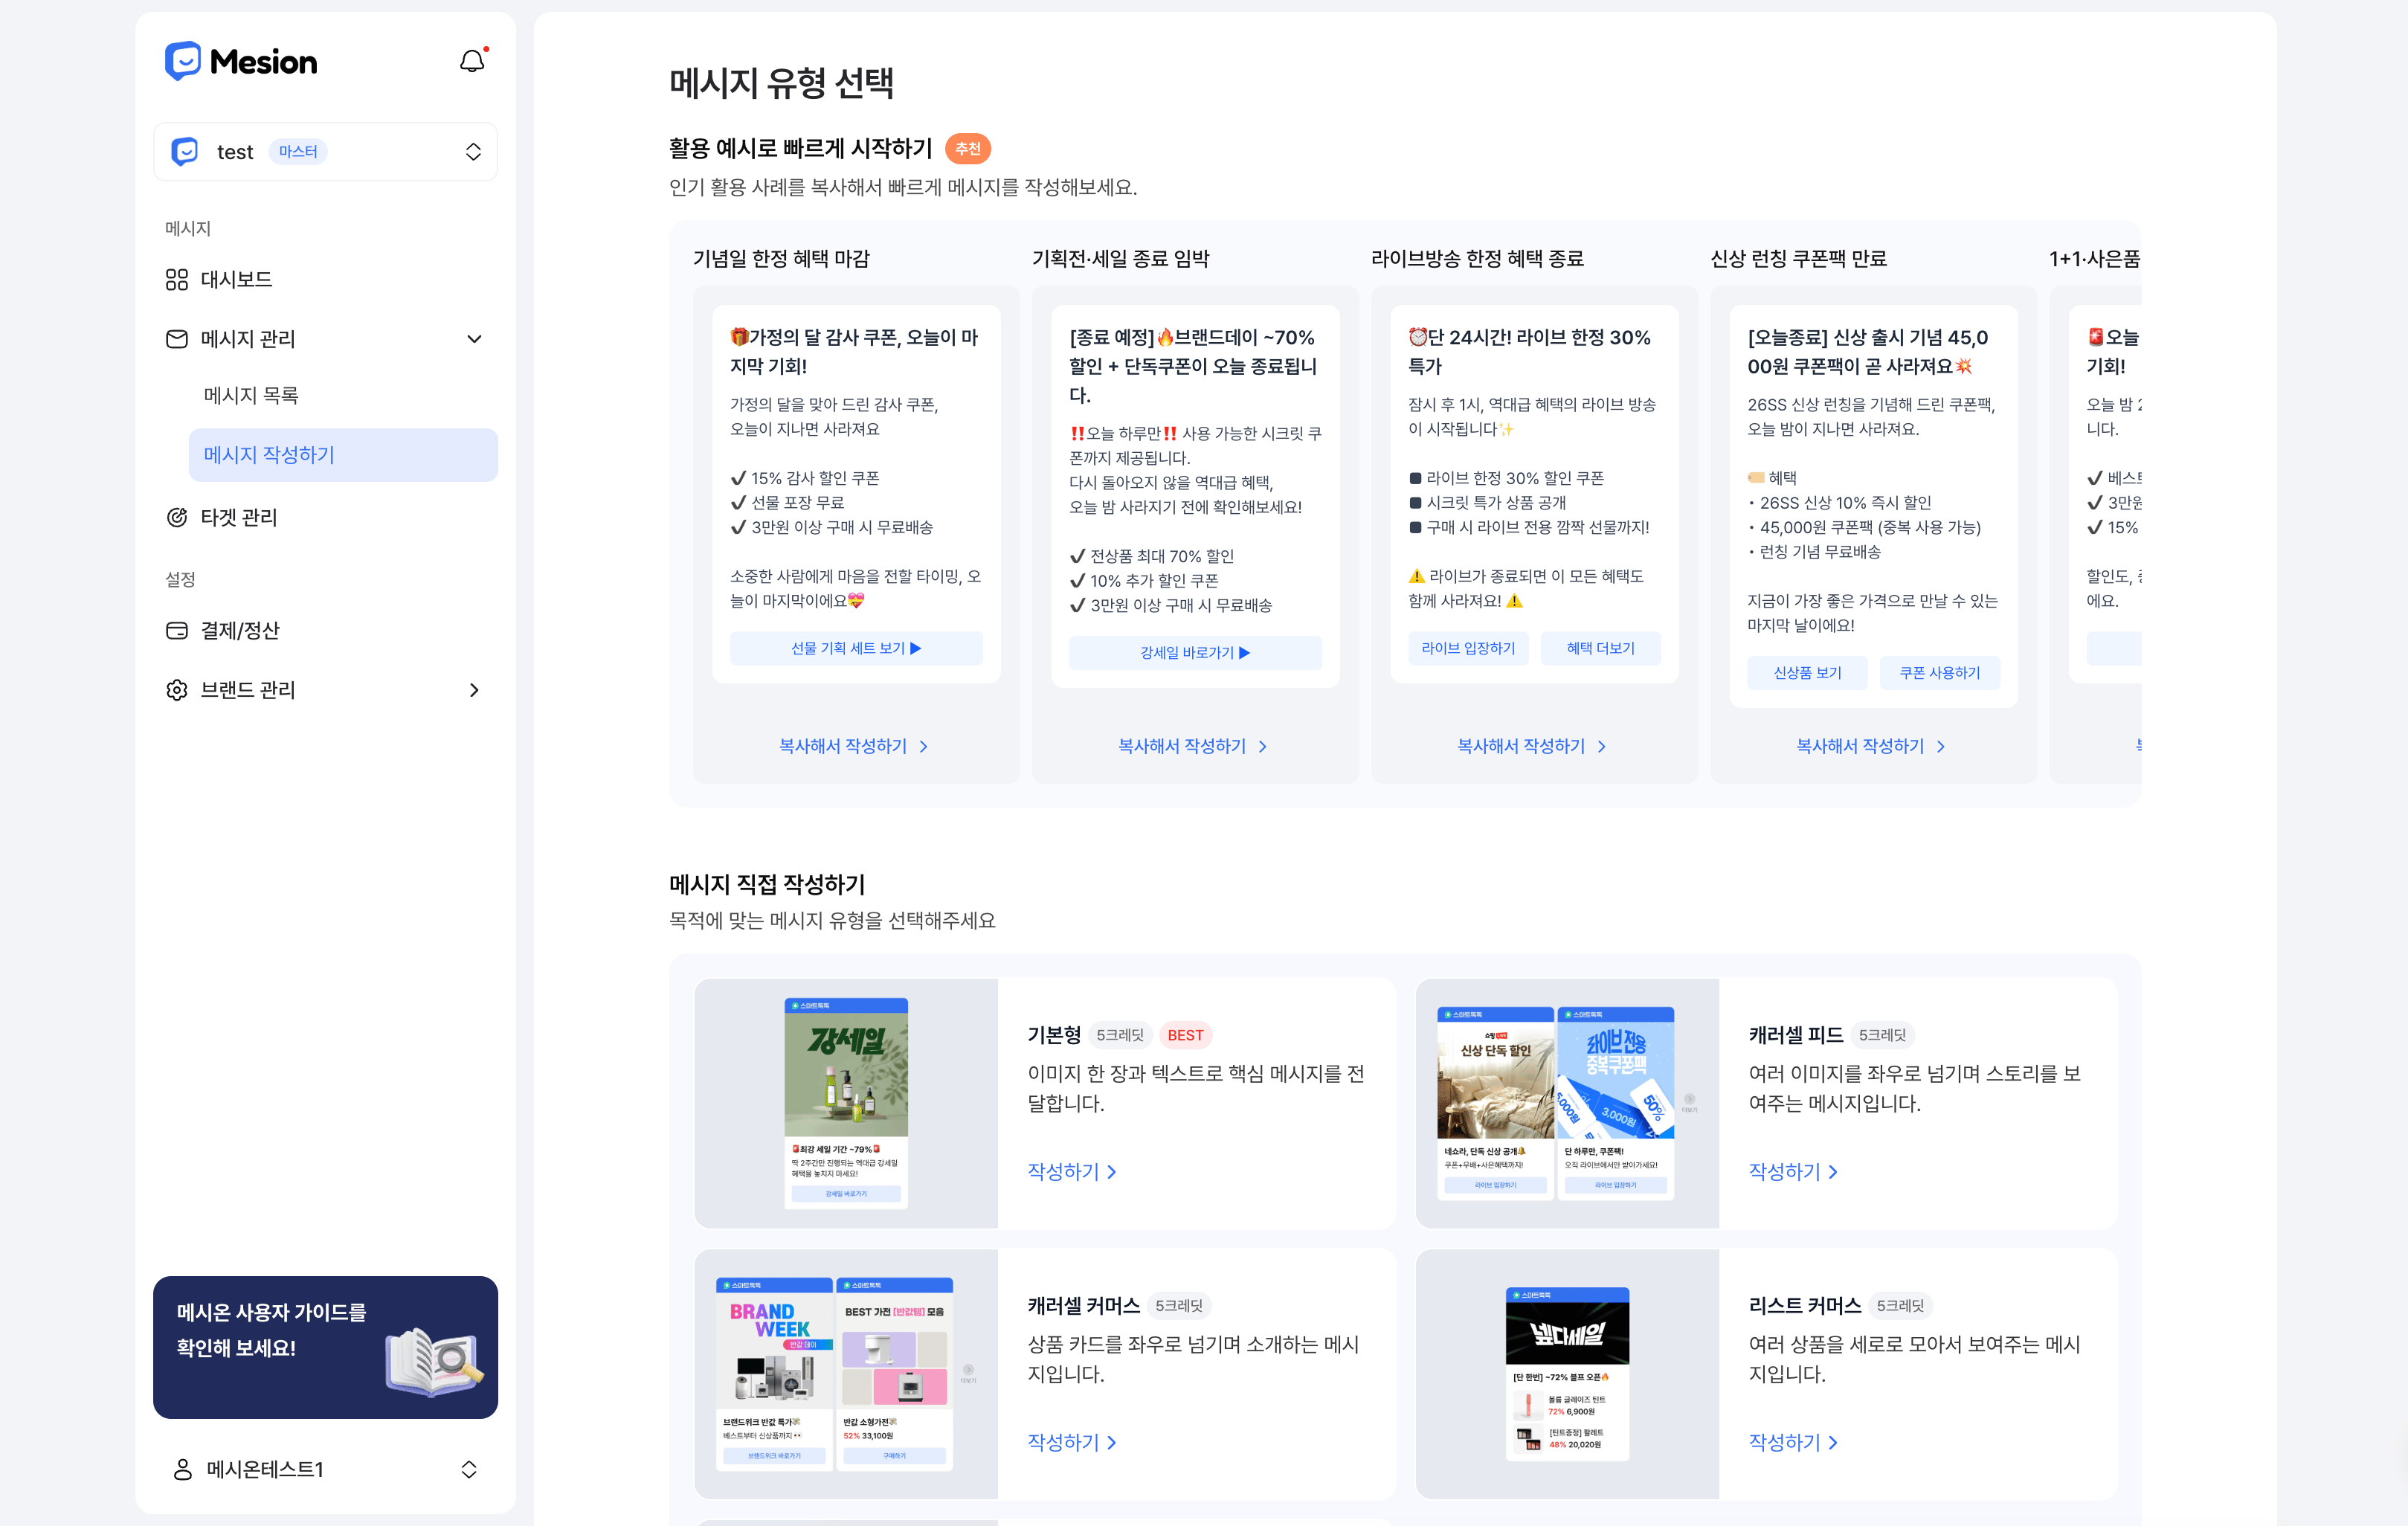The height and width of the screenshot is (1526, 2408).
Task: Click the 브랜드데이 ~70% 할인 message title
Action: (1194, 366)
